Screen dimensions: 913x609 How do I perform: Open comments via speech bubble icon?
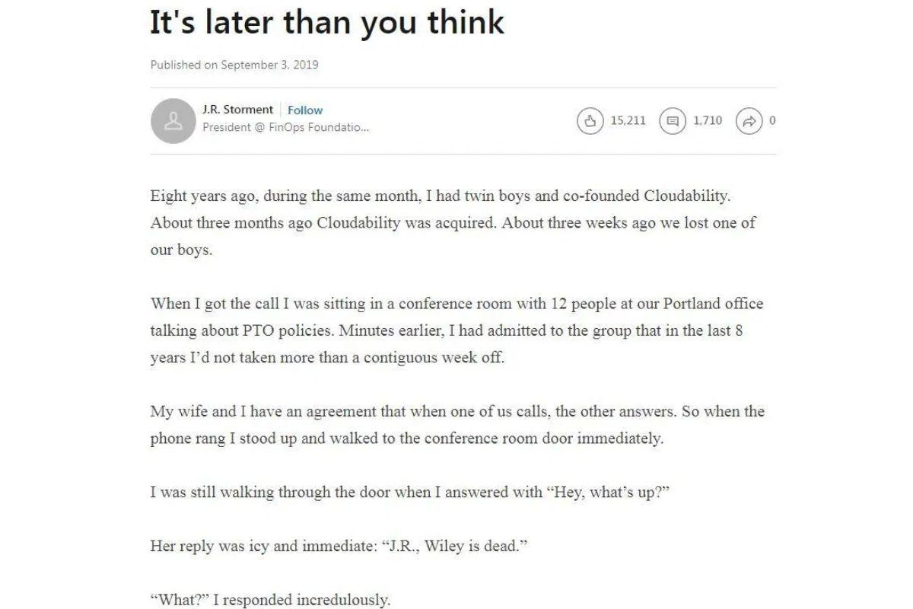pos(673,121)
